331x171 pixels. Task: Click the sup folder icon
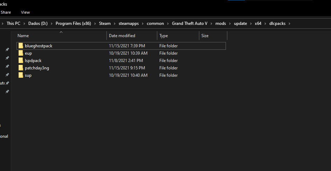coord(21,75)
